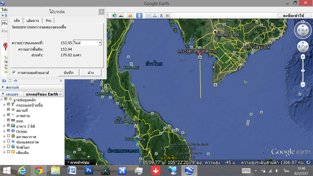
Task: Click the ล้าง clear button in ruler dialog
Action: [91, 73]
